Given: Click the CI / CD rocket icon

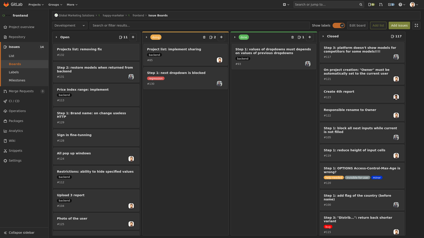Looking at the screenshot, I should (x=5, y=101).
